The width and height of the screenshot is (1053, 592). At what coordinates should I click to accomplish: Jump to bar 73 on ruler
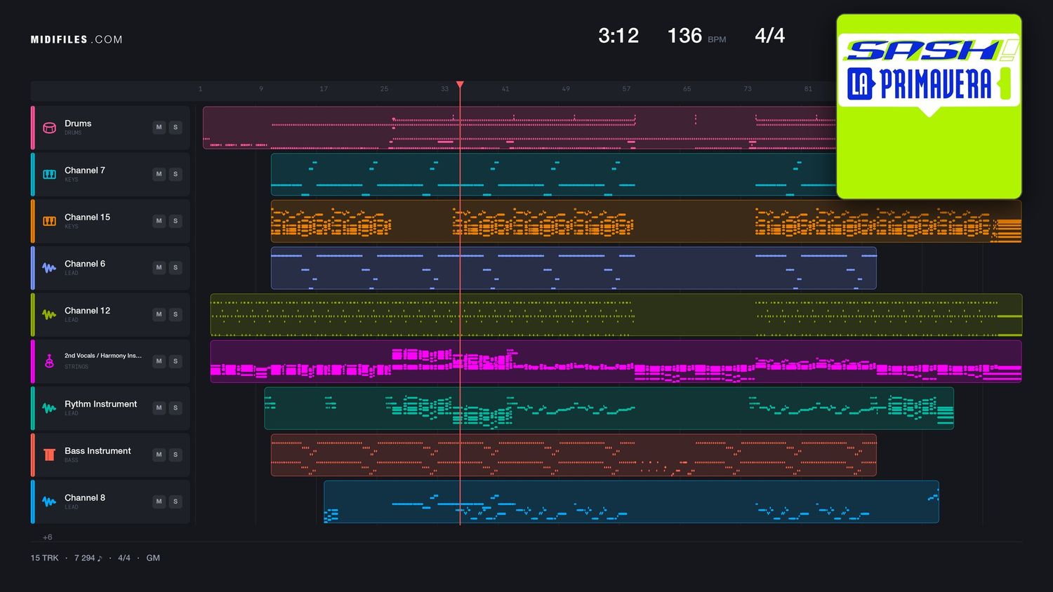(748, 89)
